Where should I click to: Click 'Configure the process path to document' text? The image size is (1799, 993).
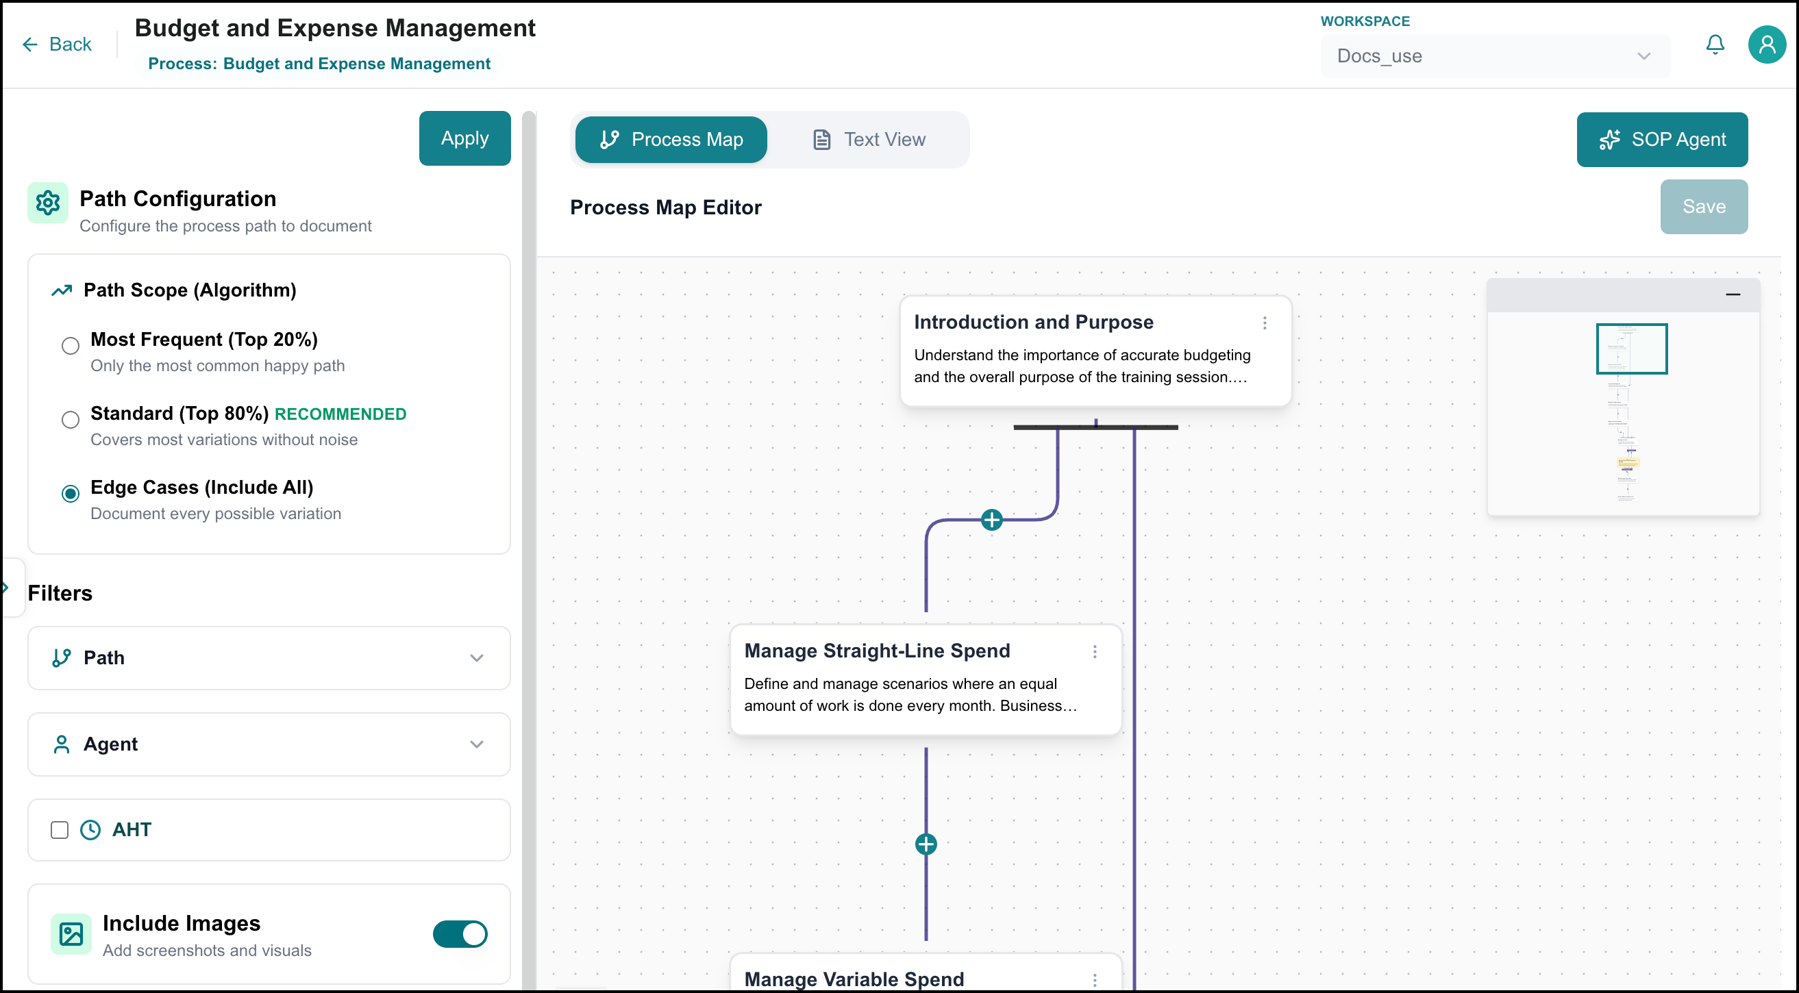pyautogui.click(x=225, y=226)
